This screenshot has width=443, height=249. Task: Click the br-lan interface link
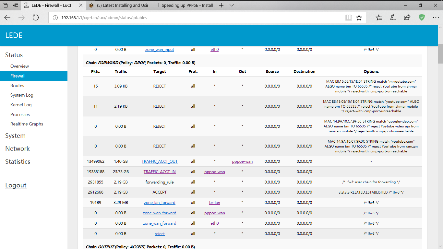point(214,202)
